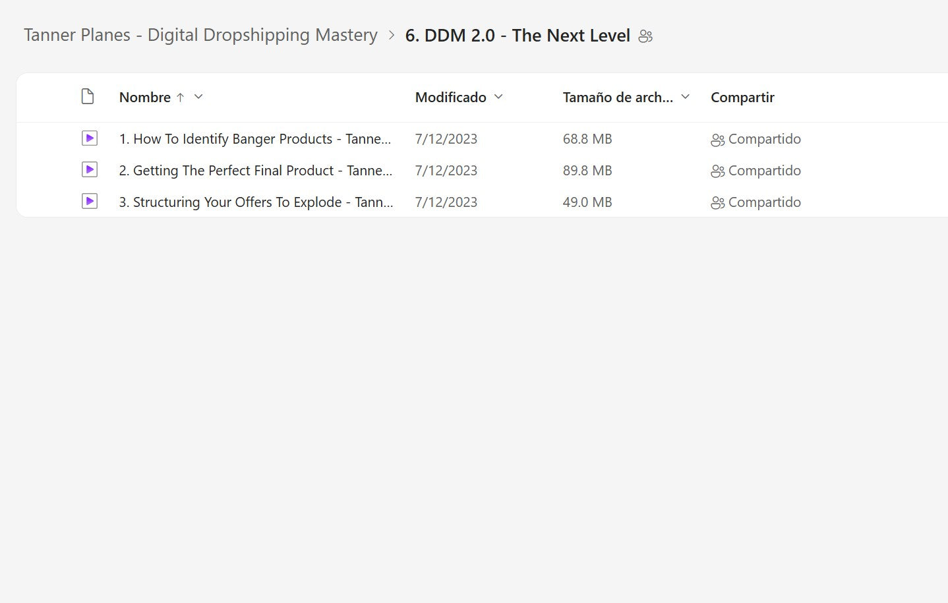The height and width of the screenshot is (603, 948).
Task: Click the Compartir column header
Action: pos(742,98)
